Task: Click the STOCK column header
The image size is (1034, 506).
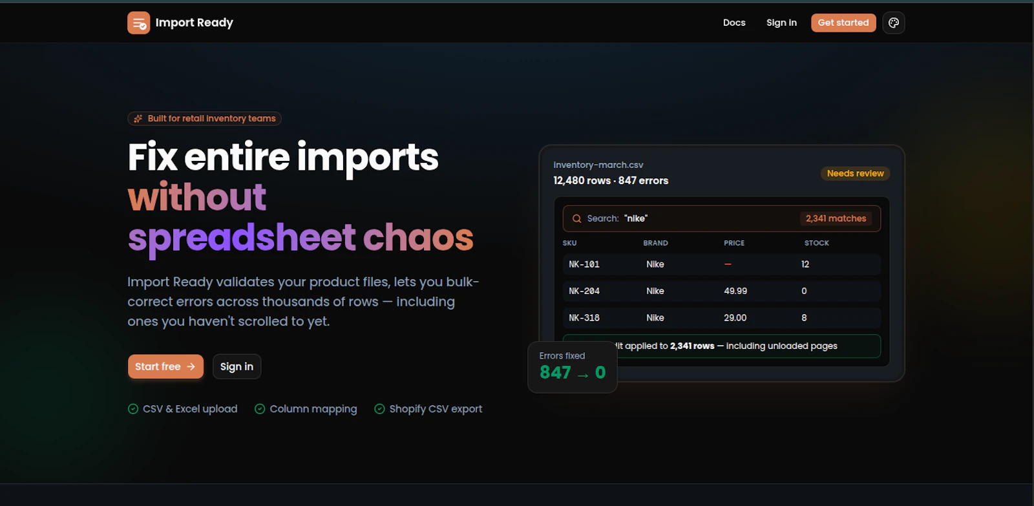Action: pyautogui.click(x=816, y=243)
